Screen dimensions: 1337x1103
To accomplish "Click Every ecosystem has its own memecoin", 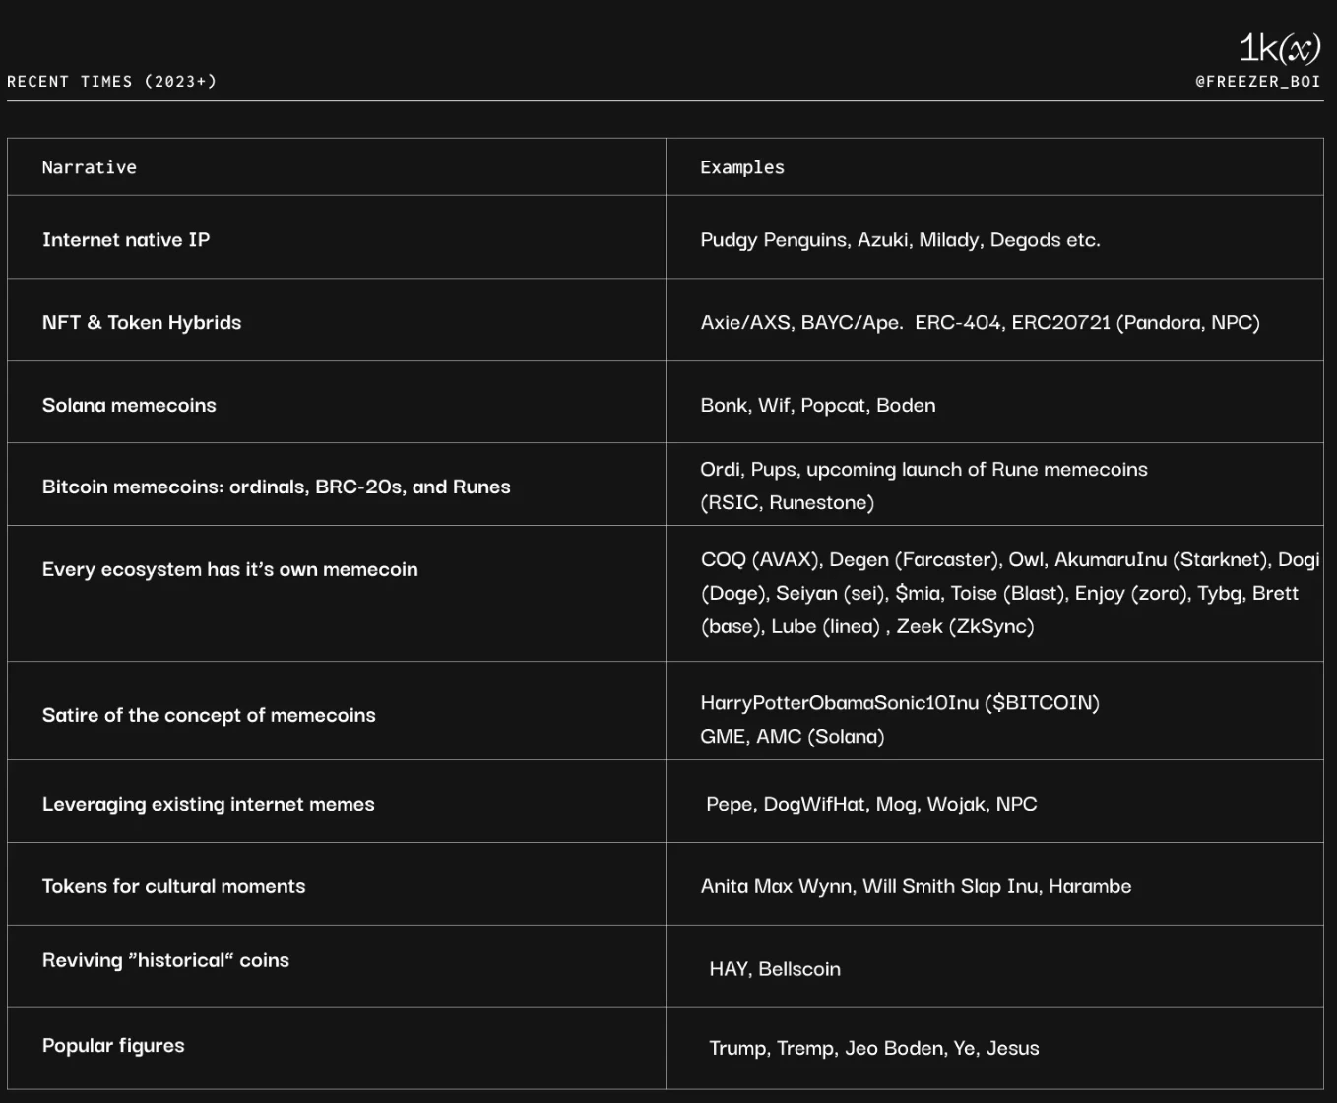I will point(230,569).
